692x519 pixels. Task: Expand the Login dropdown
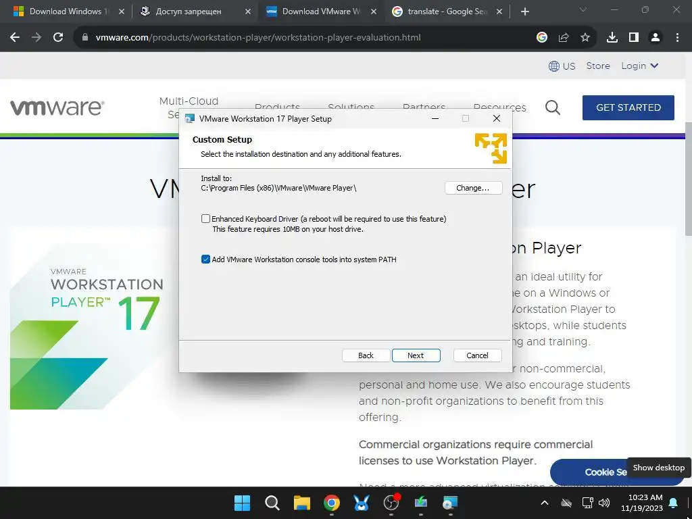coord(639,66)
